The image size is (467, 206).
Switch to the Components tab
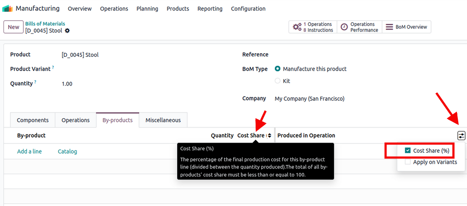32,120
